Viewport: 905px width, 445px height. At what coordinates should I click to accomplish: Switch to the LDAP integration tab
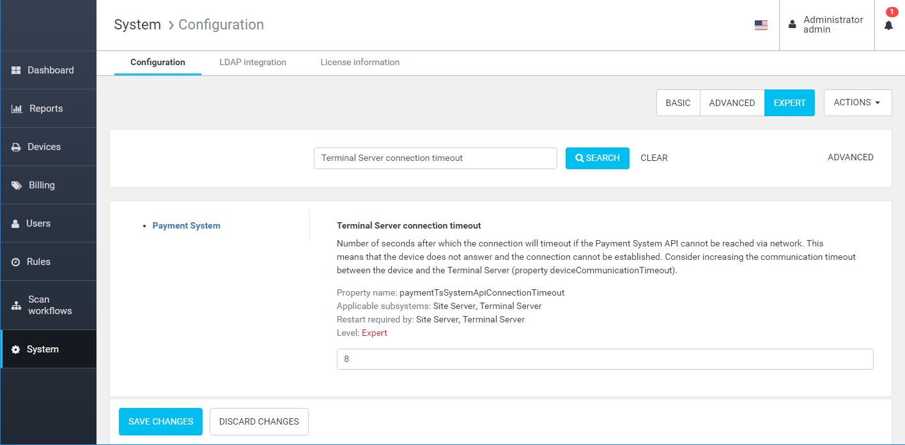click(252, 63)
